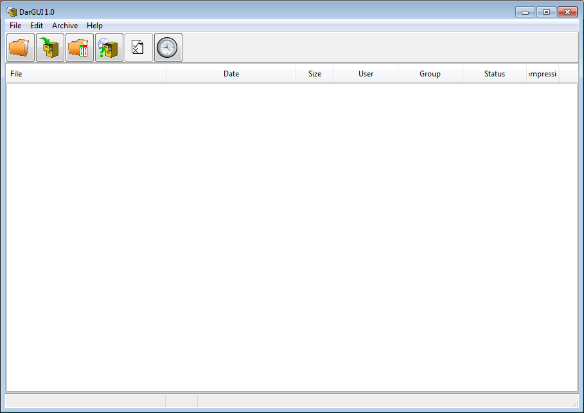584x413 pixels.
Task: Sort by the Group column header
Action: coord(430,74)
